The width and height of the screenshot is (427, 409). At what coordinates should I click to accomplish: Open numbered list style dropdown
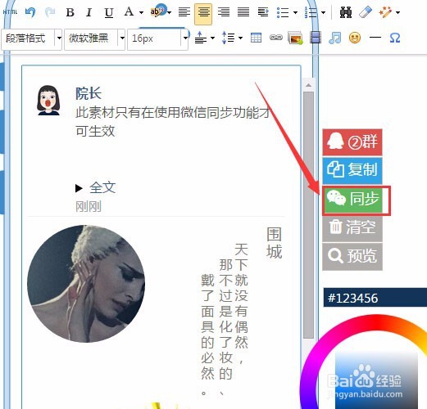pyautogui.click(x=323, y=12)
